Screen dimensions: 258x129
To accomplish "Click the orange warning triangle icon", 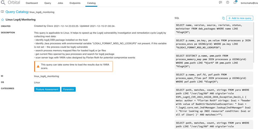I will (38, 66).
